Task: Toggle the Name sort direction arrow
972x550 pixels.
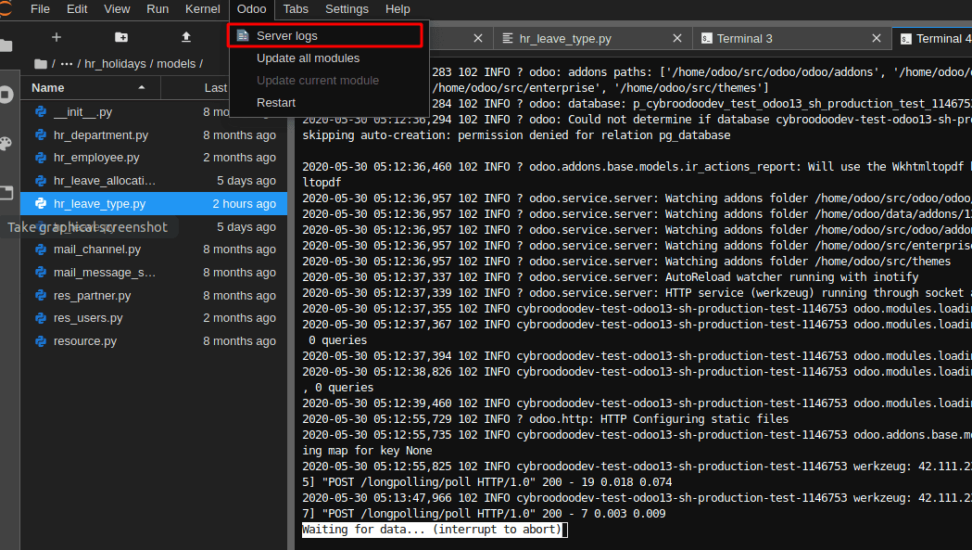Action: pos(142,87)
